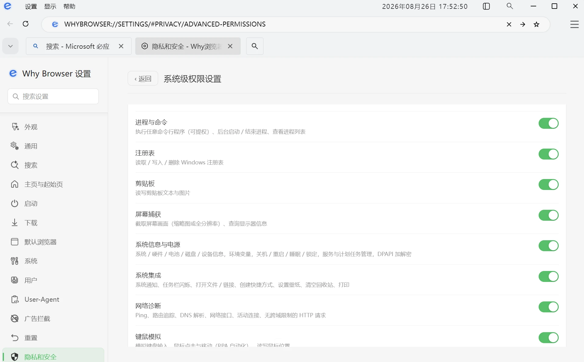Open the 帮助 menu
Viewport: 584px width, 362px height.
click(x=69, y=6)
